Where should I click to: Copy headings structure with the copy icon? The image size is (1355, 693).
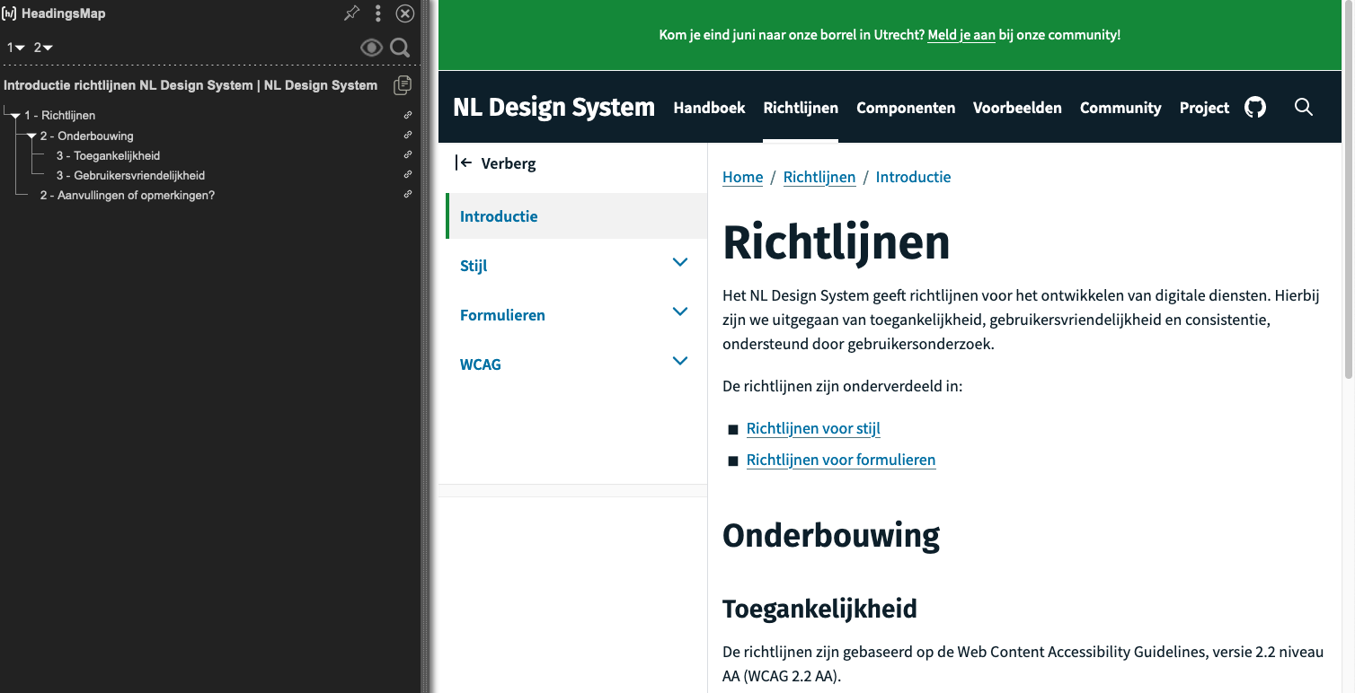pyautogui.click(x=403, y=85)
